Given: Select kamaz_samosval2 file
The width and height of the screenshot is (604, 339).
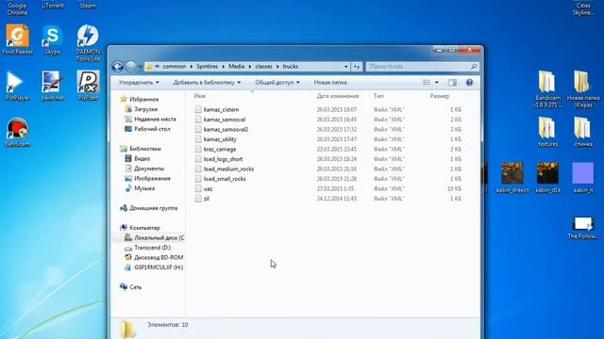Looking at the screenshot, I should (226, 130).
